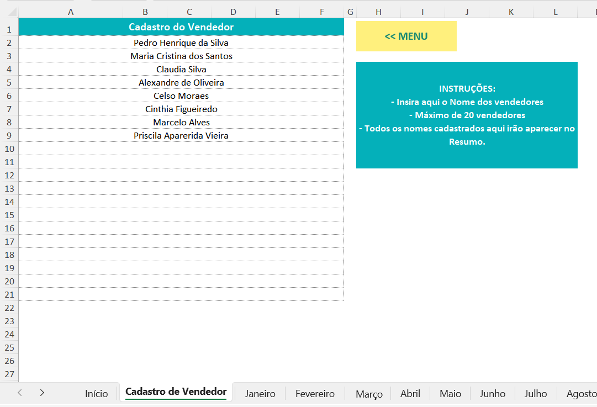Image resolution: width=597 pixels, height=407 pixels.
Task: Go to the Março sheet tab
Action: click(369, 394)
